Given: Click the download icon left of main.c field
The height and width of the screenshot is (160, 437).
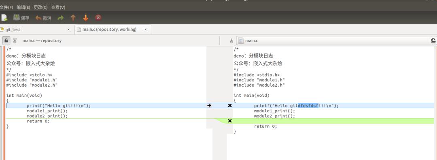Looking at the screenshot, I should click(231, 41).
